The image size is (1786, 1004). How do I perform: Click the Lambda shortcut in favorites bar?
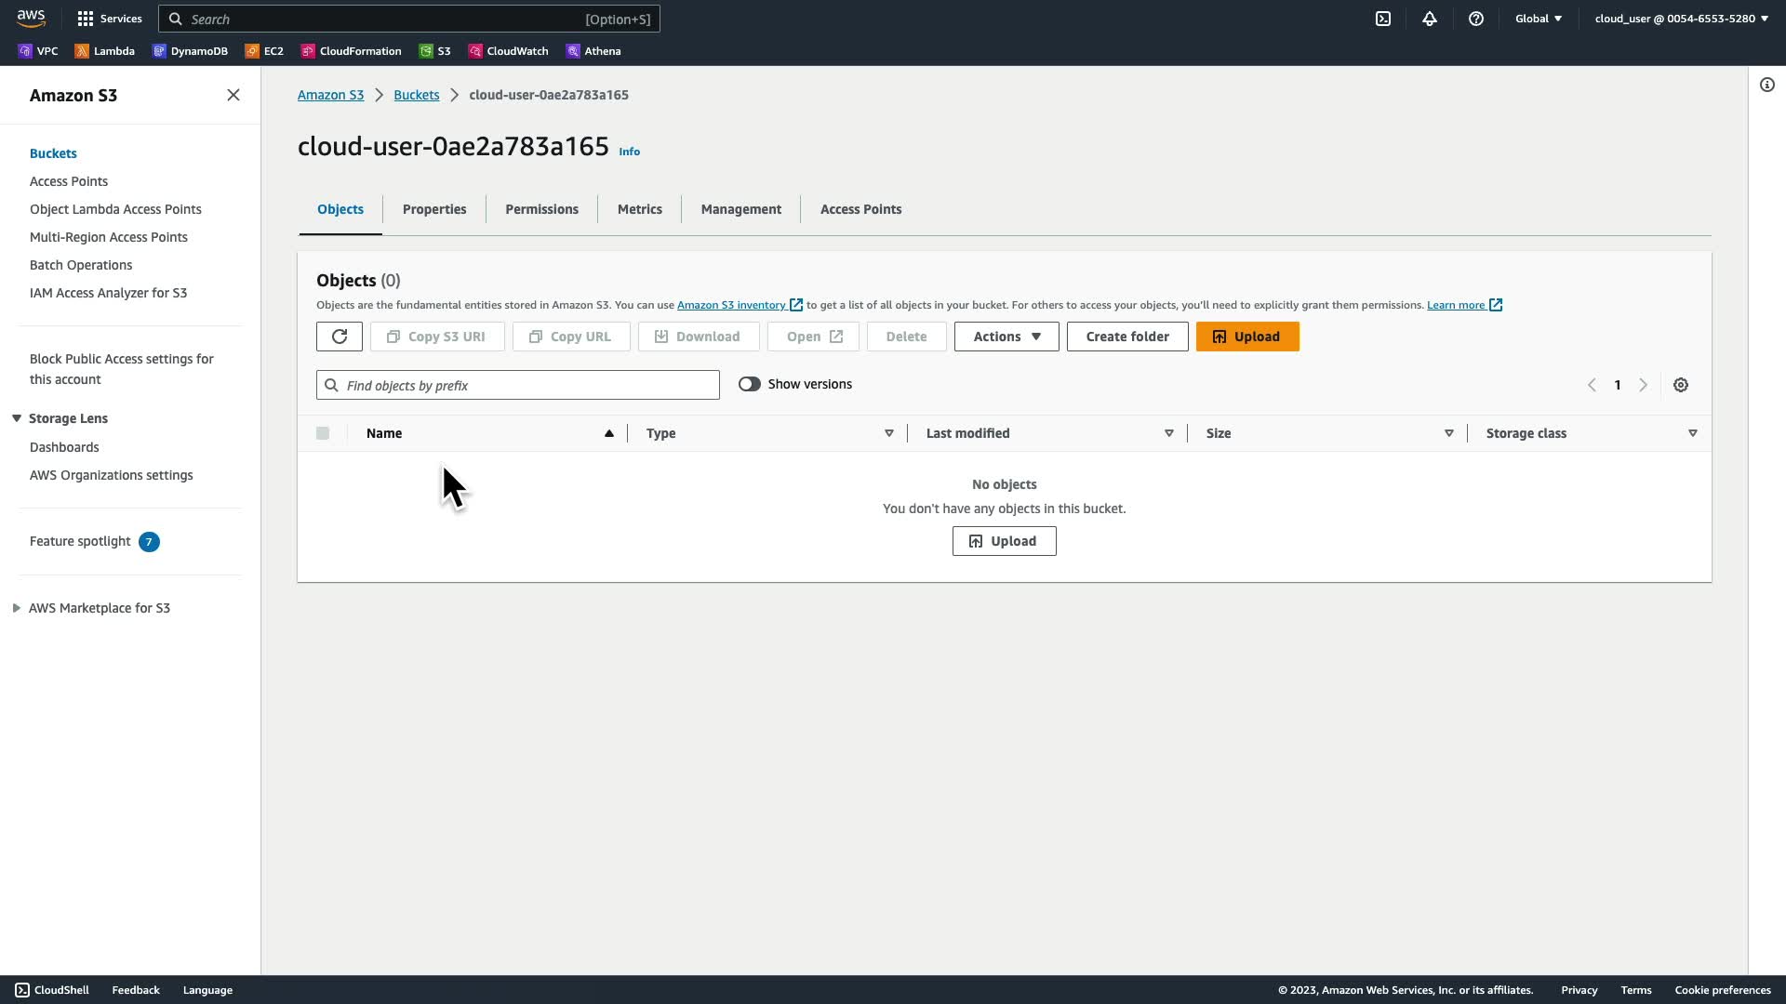(104, 51)
